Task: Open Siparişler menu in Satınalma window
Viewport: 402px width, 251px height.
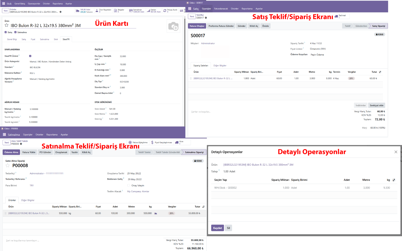Action: [x=28, y=134]
